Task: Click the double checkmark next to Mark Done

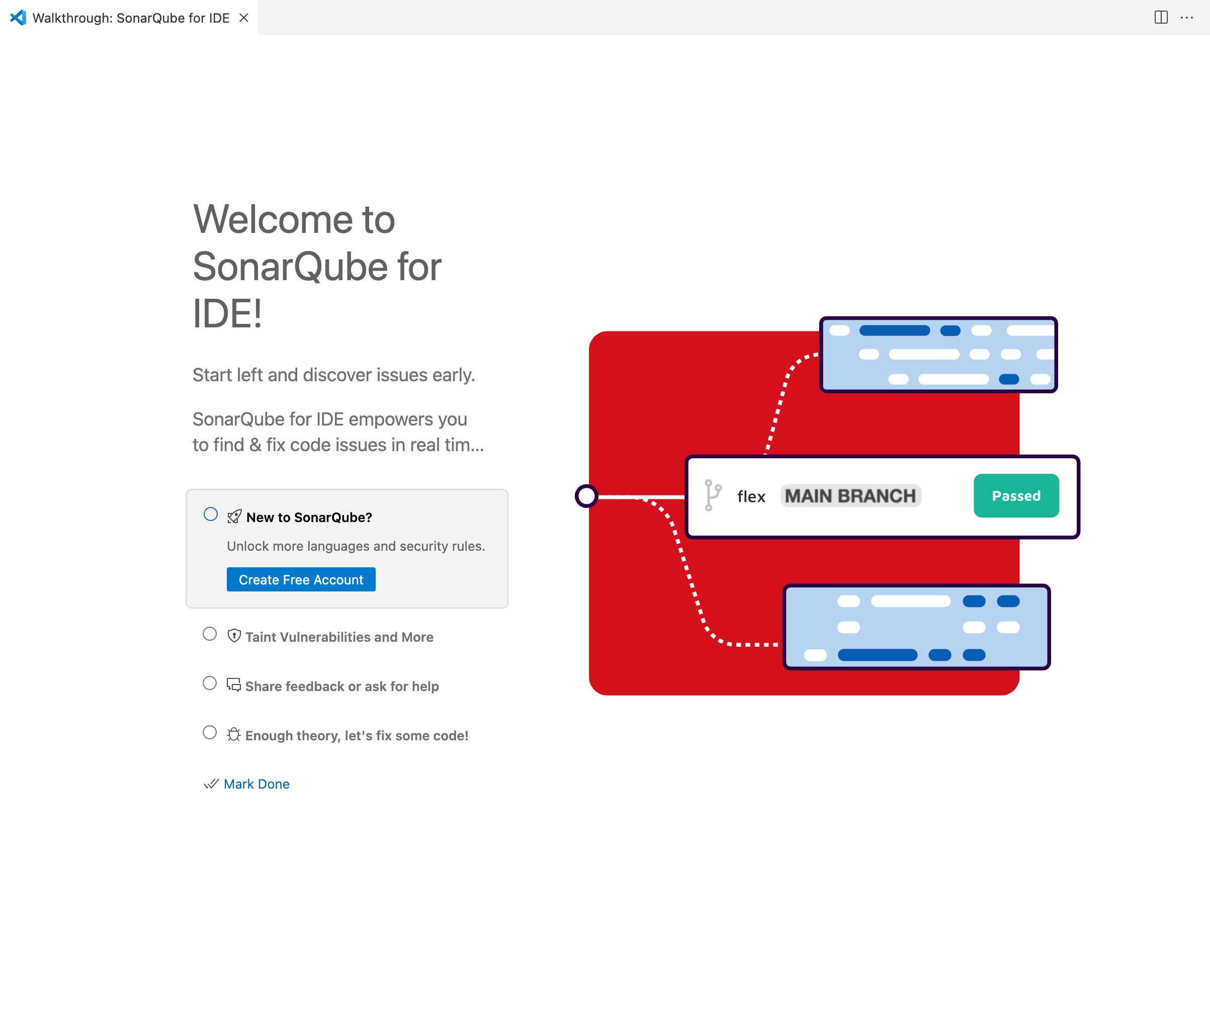Action: coord(211,784)
